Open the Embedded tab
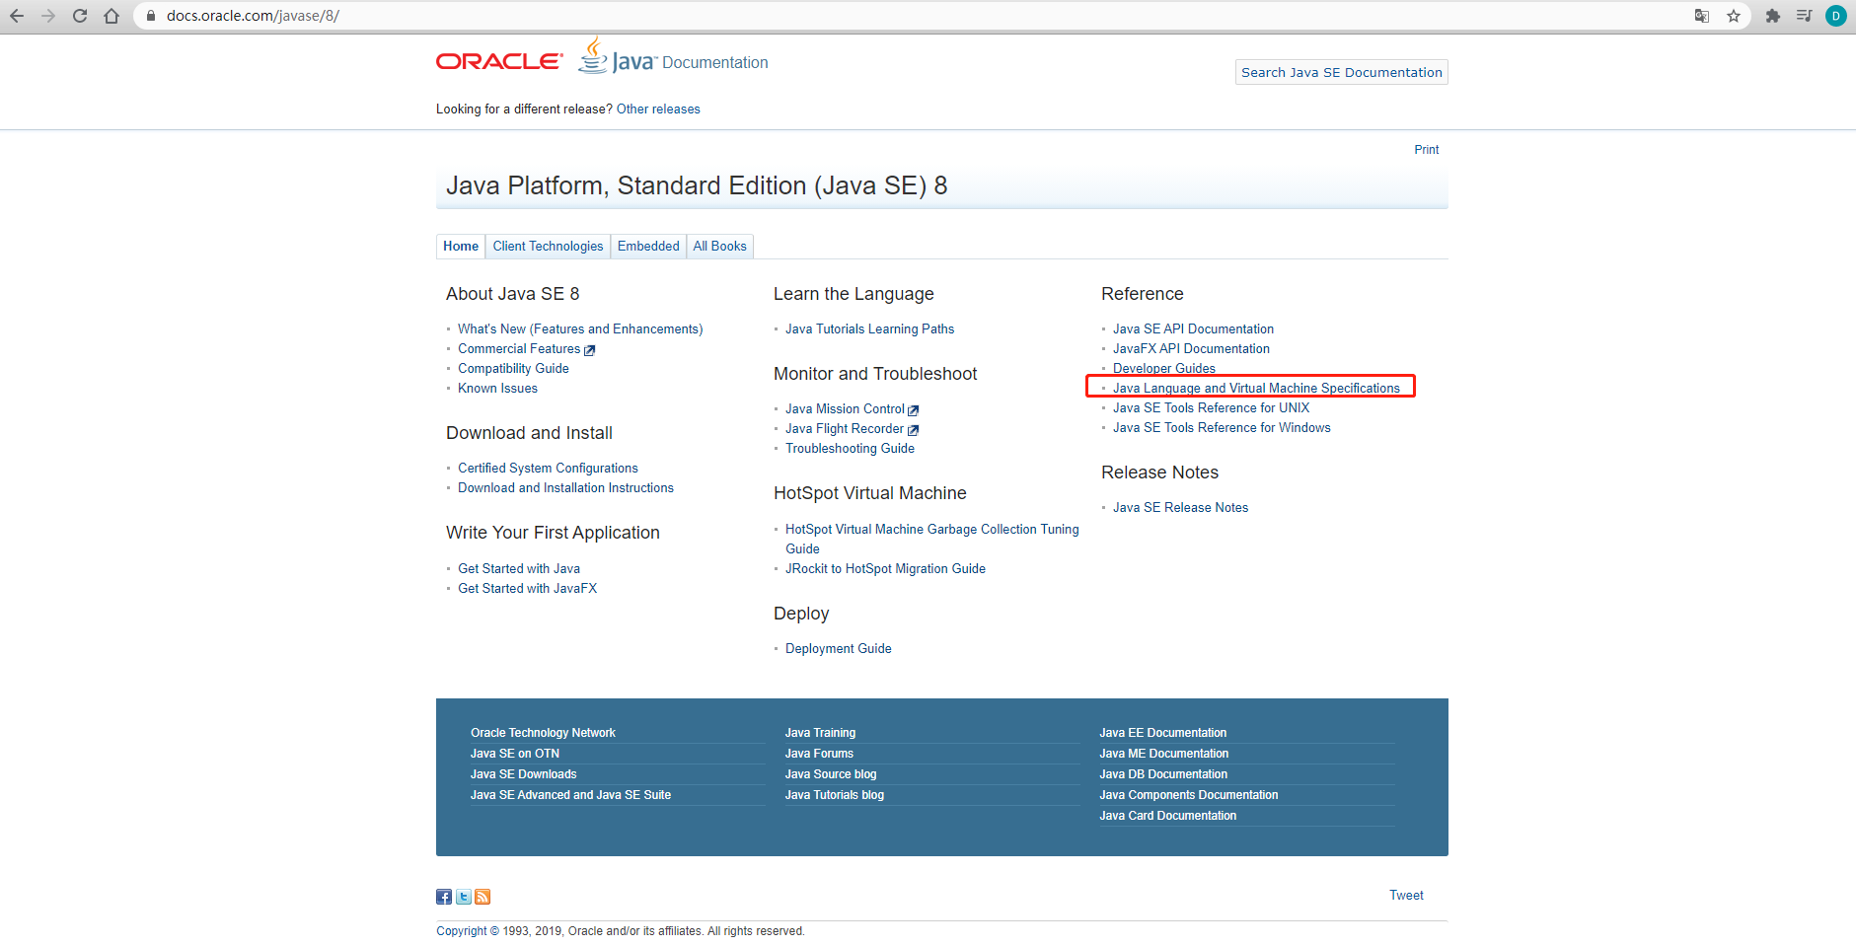Screen dimensions: 1856x946 [648, 247]
